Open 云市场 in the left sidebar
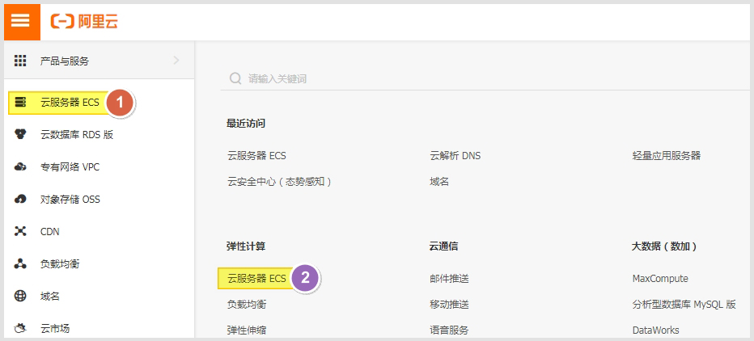Viewport: 754px width, 341px height. click(x=55, y=329)
